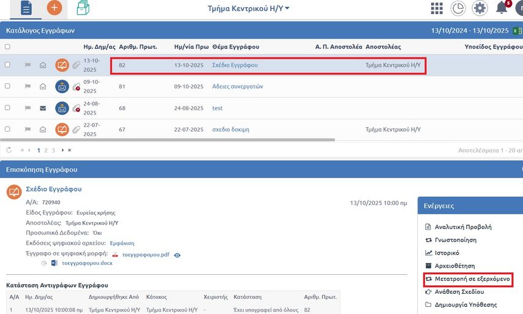Preview τοεγγραφομου.pdf with the eye icon
This screenshot has height=314, width=523.
click(177, 255)
